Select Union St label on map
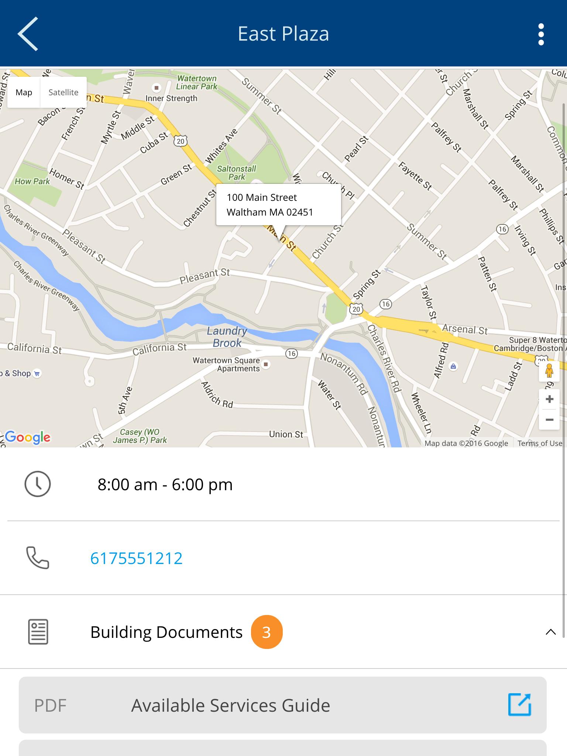Screen dimensions: 567x756 [286, 434]
